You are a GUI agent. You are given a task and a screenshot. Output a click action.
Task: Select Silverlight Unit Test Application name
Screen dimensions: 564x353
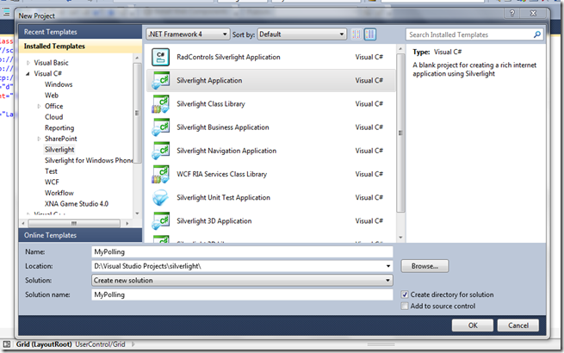[x=223, y=197]
